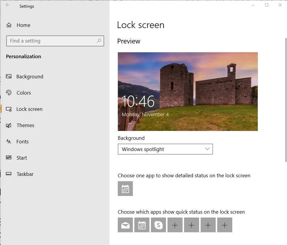This screenshot has height=245, width=287.
Task: Click the vertical scrollbar on the right
Action: [286, 100]
